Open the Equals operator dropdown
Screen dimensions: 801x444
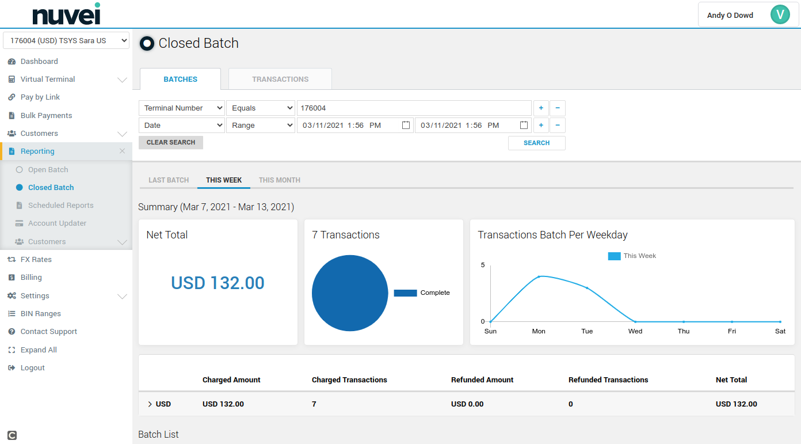click(x=261, y=108)
